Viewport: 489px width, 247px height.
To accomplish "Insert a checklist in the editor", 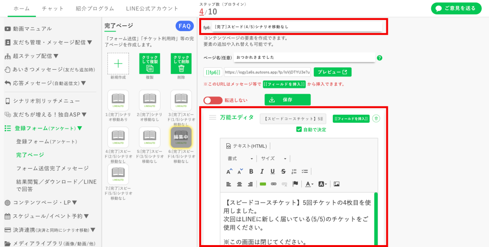I will tap(305, 171).
